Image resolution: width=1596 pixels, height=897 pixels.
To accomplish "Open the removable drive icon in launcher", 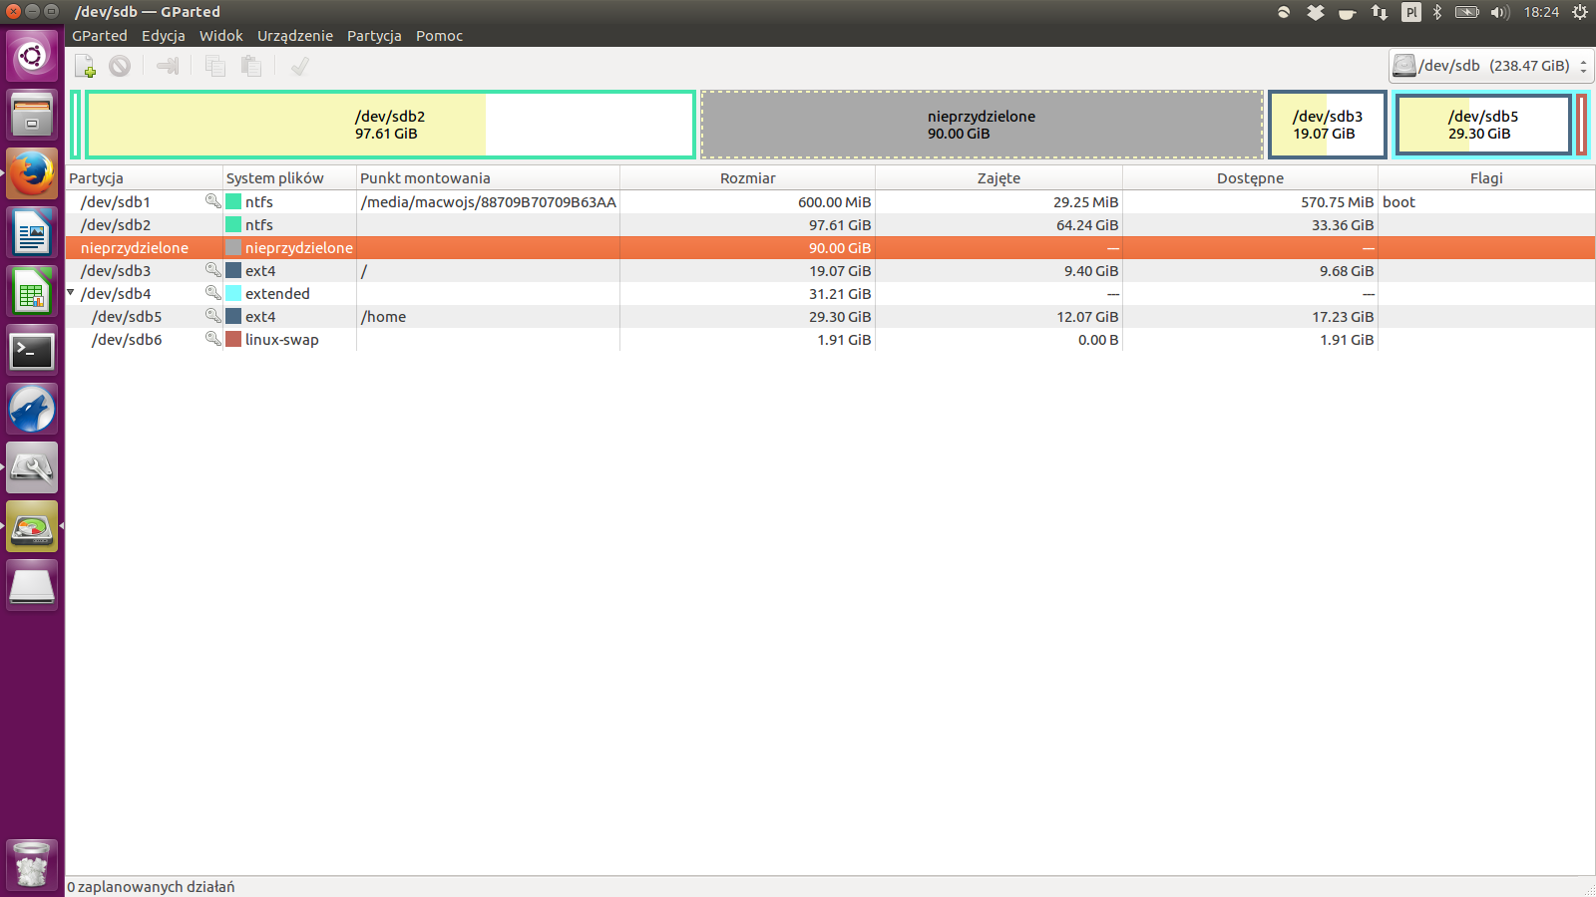I will click(x=32, y=585).
